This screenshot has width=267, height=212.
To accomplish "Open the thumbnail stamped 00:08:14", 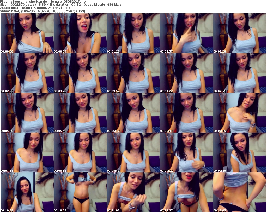I will [x=80, y=152].
